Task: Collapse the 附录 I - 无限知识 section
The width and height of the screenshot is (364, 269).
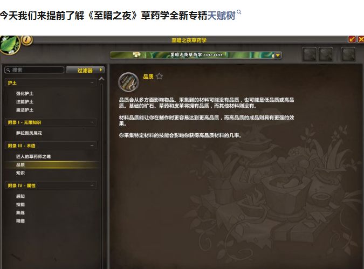Action: click(51, 122)
